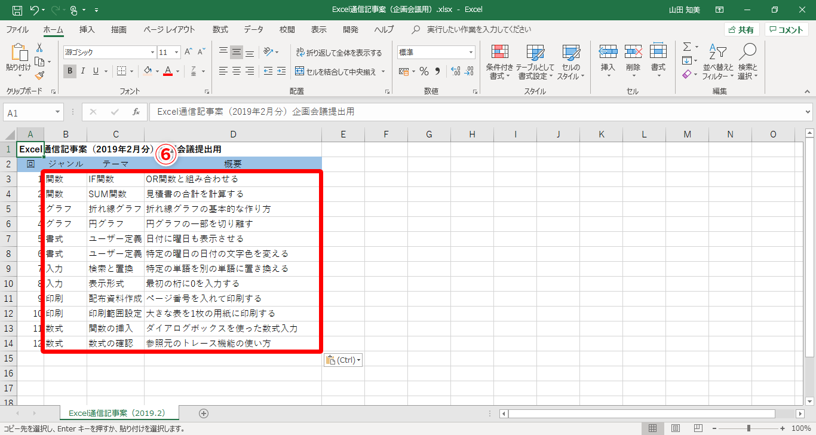Switch to Normal view in status bar
The width and height of the screenshot is (816, 435).
coord(653,428)
